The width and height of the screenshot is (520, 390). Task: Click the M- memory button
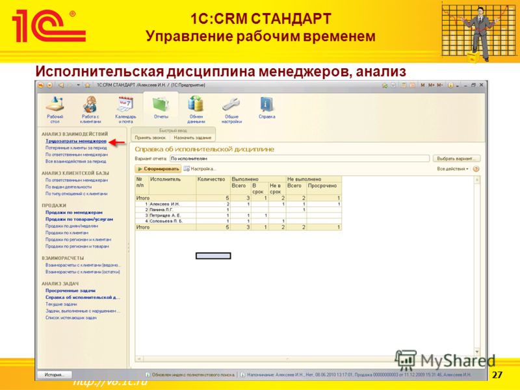440,85
